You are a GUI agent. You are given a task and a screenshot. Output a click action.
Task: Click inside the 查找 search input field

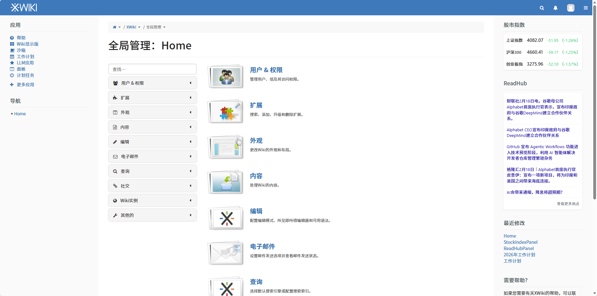(152, 69)
